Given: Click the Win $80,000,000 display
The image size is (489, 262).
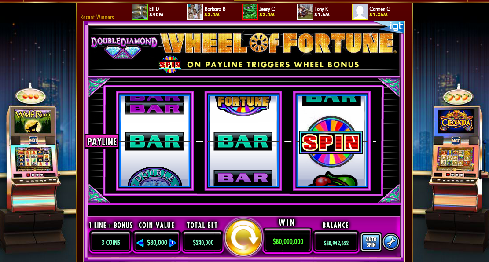Looking at the screenshot, I should pos(287,241).
